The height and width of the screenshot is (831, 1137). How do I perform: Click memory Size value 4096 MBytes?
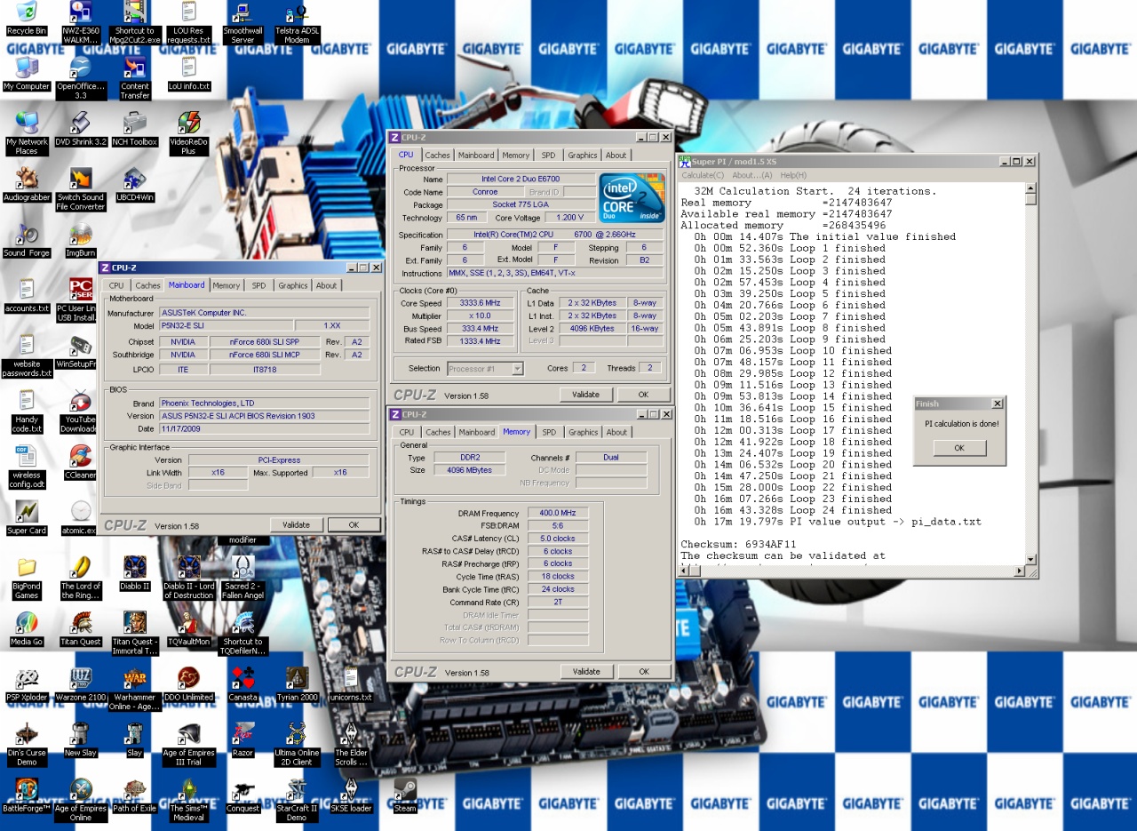click(469, 470)
